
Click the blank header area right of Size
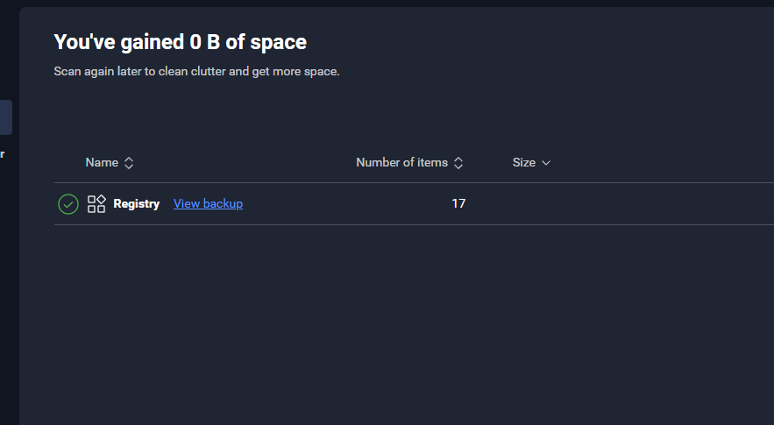pos(666,162)
